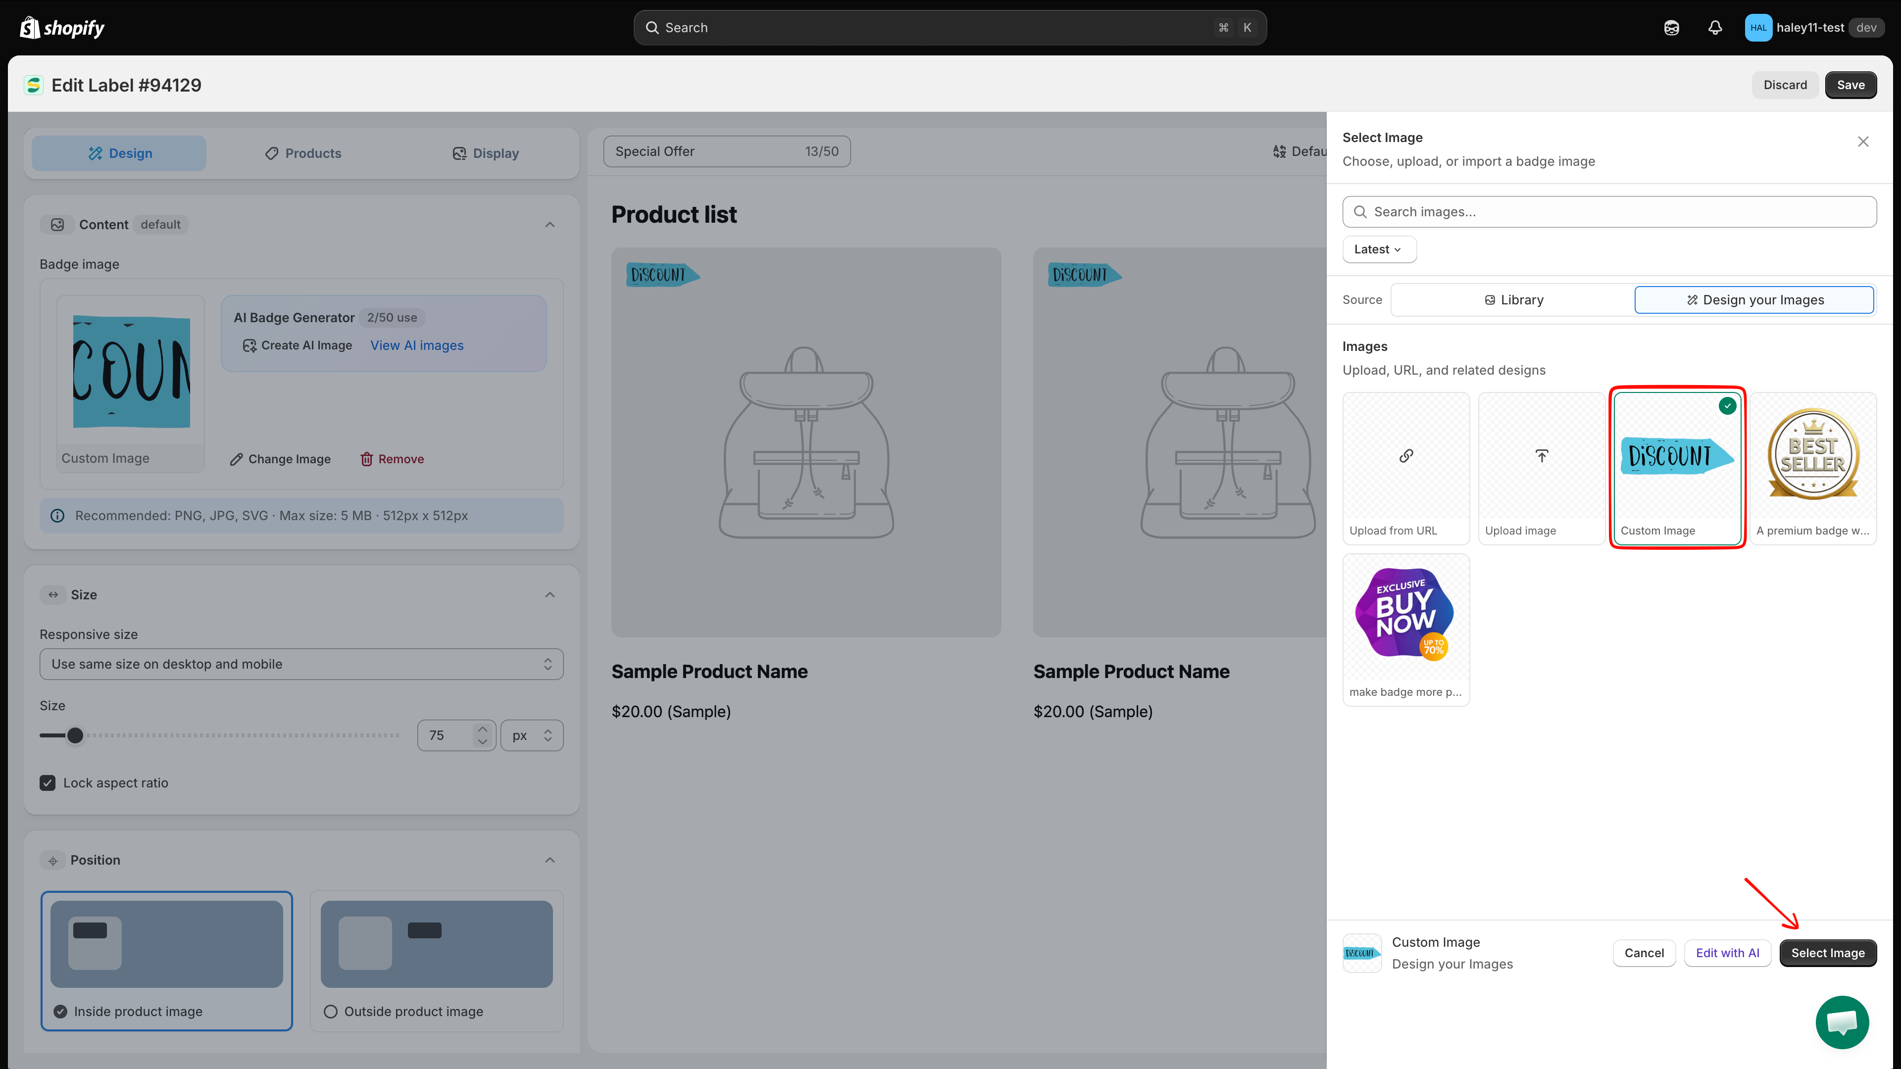Select Design your Images source
The image size is (1901, 1069).
(1754, 299)
